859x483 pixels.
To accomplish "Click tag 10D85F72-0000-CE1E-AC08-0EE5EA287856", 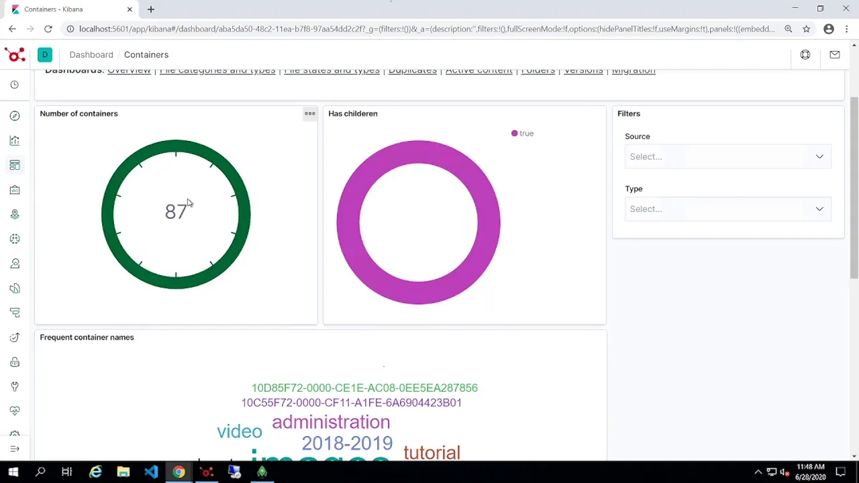I will pos(364,388).
